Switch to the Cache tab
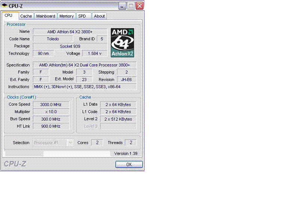 (26, 16)
